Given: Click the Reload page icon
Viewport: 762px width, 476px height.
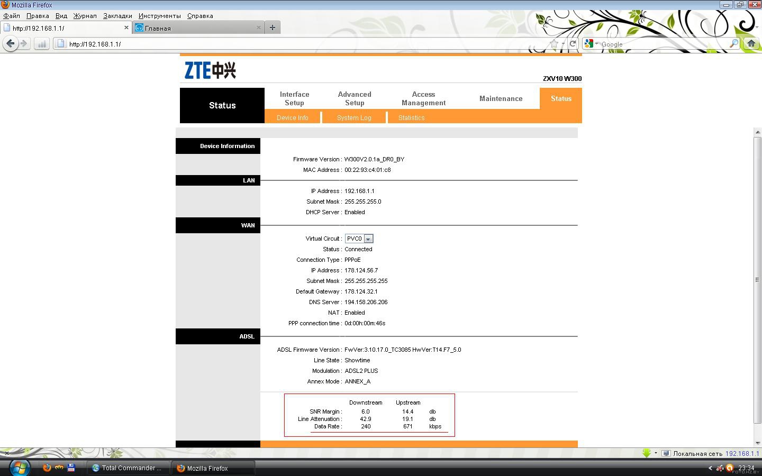Looking at the screenshot, I should click(573, 44).
